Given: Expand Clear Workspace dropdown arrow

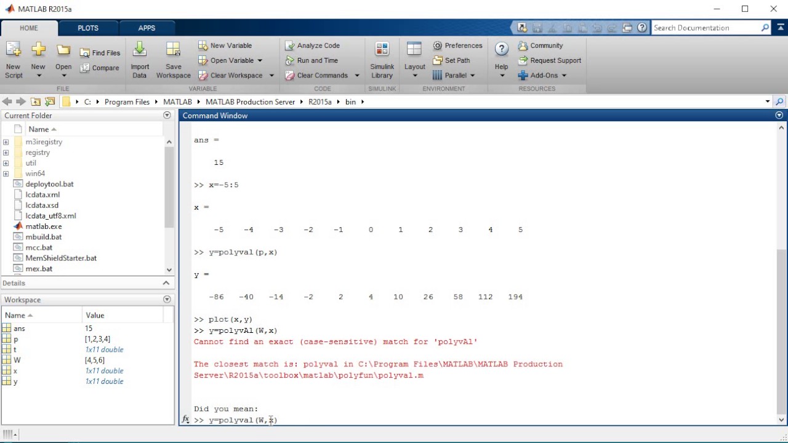Looking at the screenshot, I should pyautogui.click(x=271, y=75).
